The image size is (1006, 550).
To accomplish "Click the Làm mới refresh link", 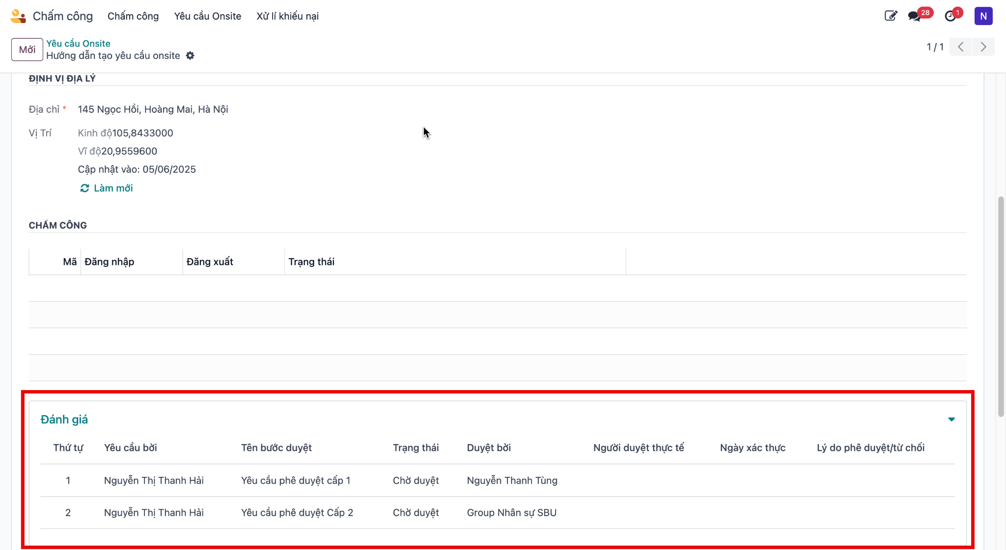I will [x=107, y=188].
